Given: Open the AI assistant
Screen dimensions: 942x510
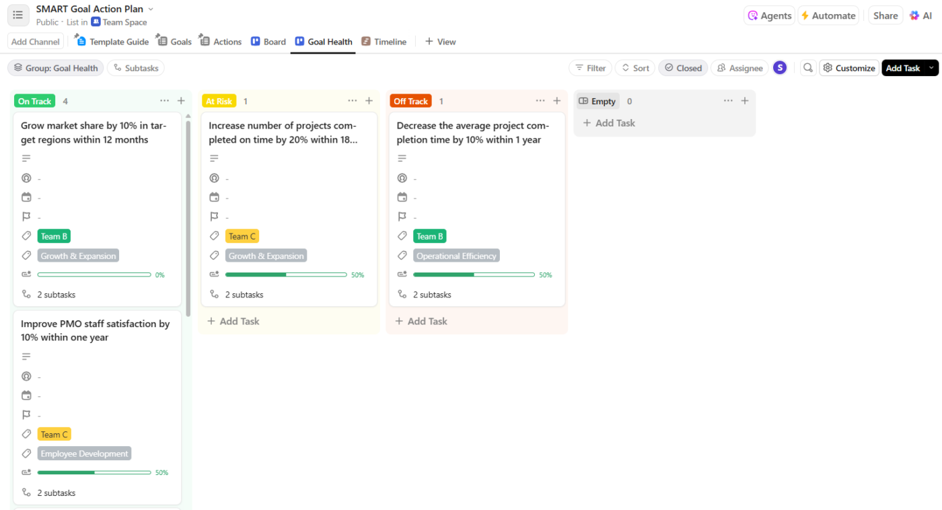Looking at the screenshot, I should pyautogui.click(x=920, y=15).
